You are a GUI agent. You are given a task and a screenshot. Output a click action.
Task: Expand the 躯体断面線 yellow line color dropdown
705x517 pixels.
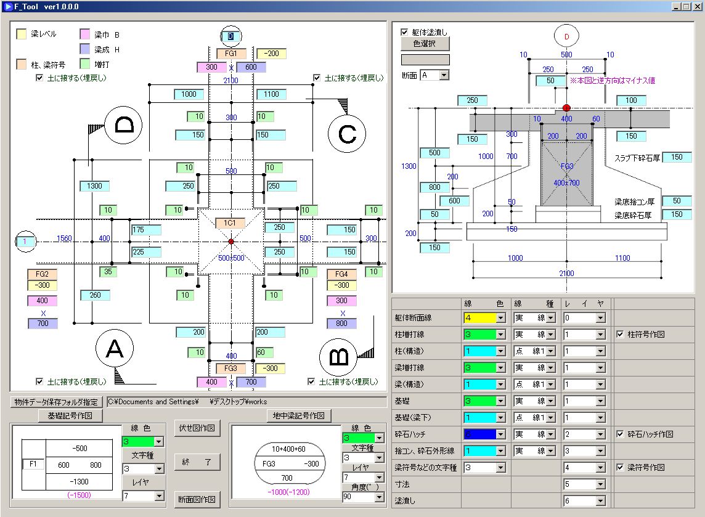click(500, 318)
